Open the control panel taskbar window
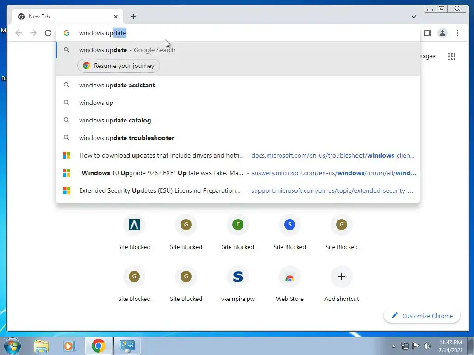Image resolution: width=474 pixels, height=355 pixels. point(127,346)
